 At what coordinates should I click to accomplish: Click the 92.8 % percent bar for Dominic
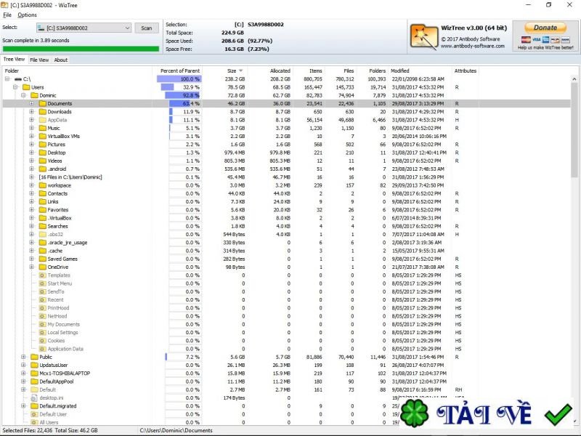point(183,95)
